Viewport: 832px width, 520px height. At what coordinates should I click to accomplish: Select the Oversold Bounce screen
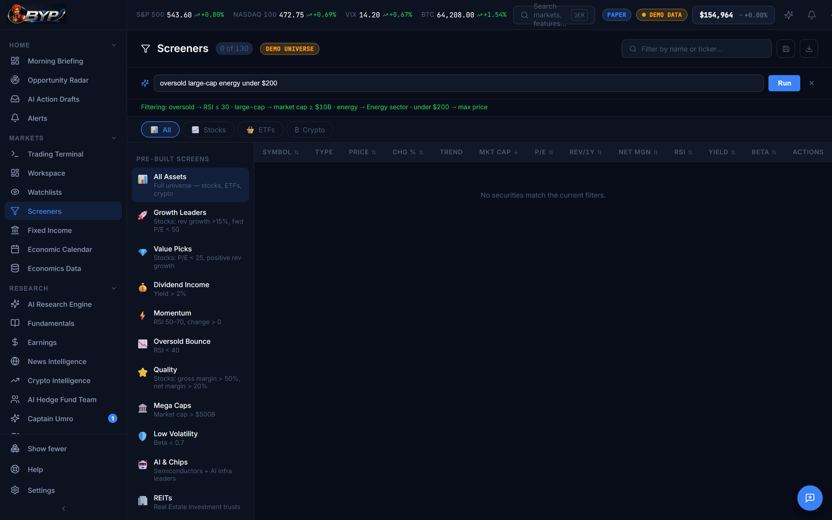[190, 346]
